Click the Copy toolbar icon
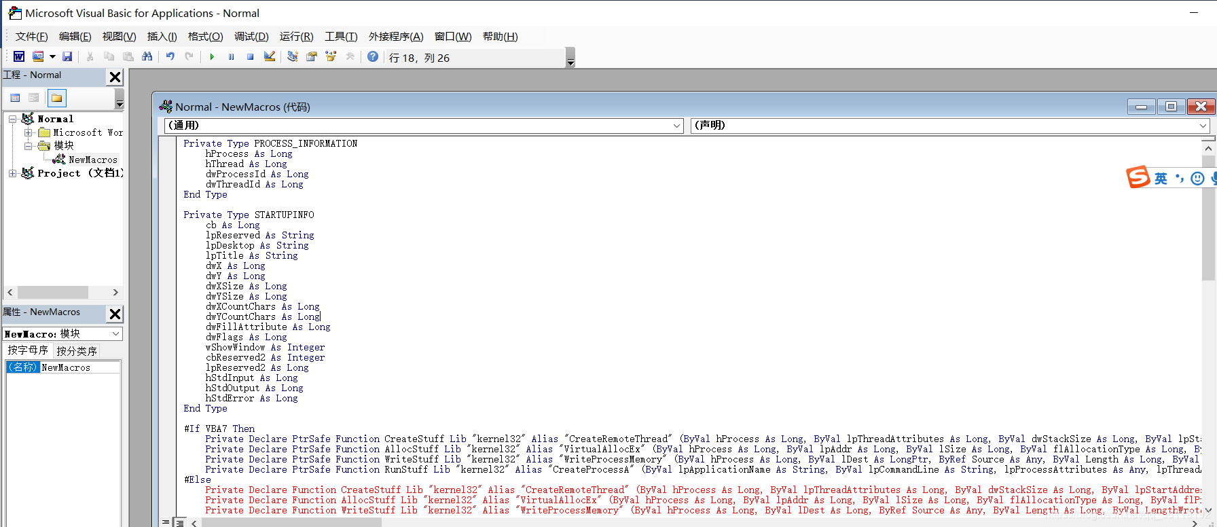This screenshot has height=527, width=1217. [x=109, y=57]
